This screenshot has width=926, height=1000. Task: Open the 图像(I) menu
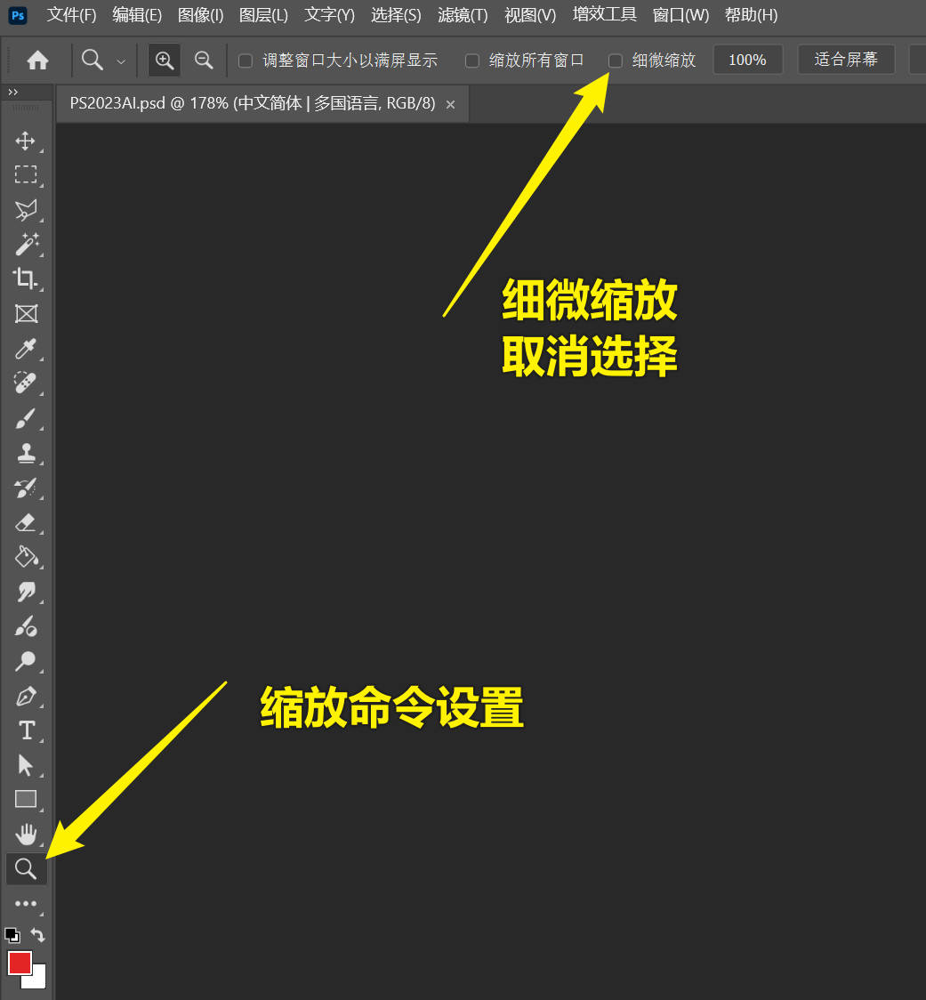point(200,14)
